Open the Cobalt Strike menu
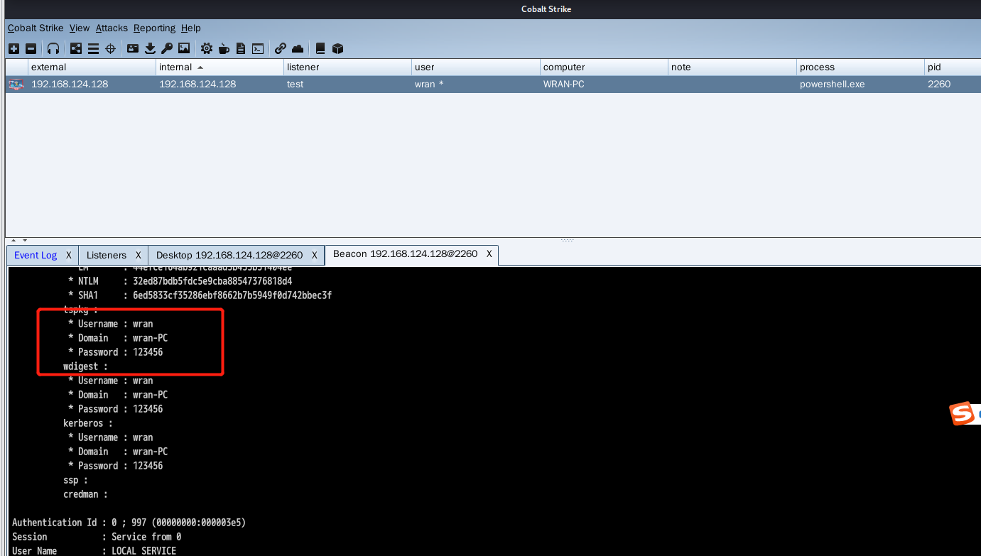981x556 pixels. [x=36, y=28]
